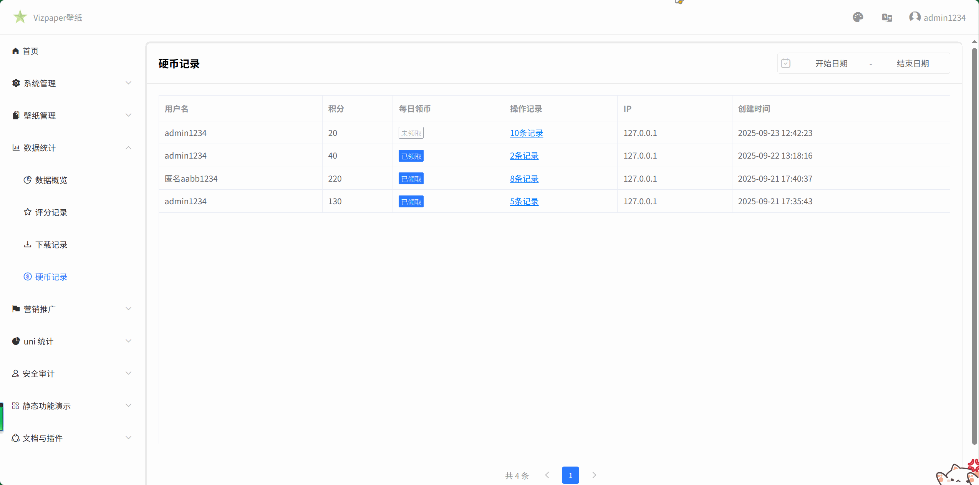Open the 8条记录 link
The image size is (979, 485).
click(x=524, y=179)
